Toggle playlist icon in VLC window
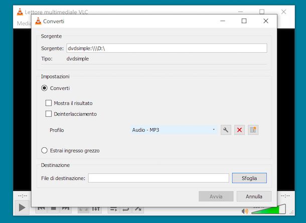Screen dimensions: 306x223 113,209
